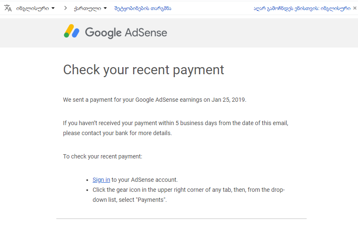358x231 pixels.
Task: Click the horizontal divider below the email body
Action: (181, 218)
